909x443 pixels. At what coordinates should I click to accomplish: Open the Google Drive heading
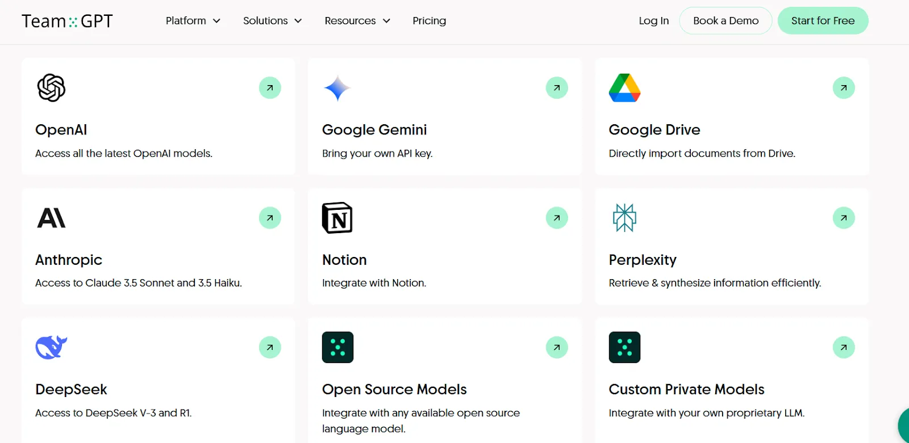[654, 130]
